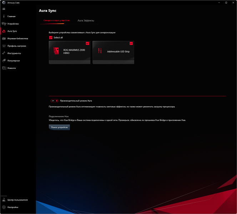Uncheck the ROG MAXIMUS Z690 HERO checkbox
Viewport: 237px width, 214px height.
pyautogui.click(x=87, y=44)
